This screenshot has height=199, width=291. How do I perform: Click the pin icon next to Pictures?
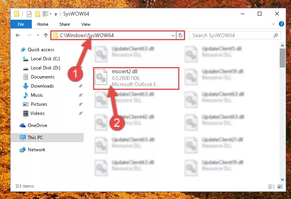tap(80, 104)
